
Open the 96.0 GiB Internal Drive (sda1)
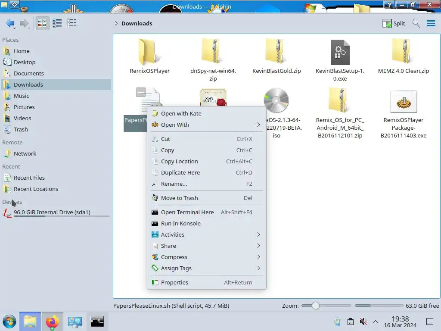click(x=56, y=212)
